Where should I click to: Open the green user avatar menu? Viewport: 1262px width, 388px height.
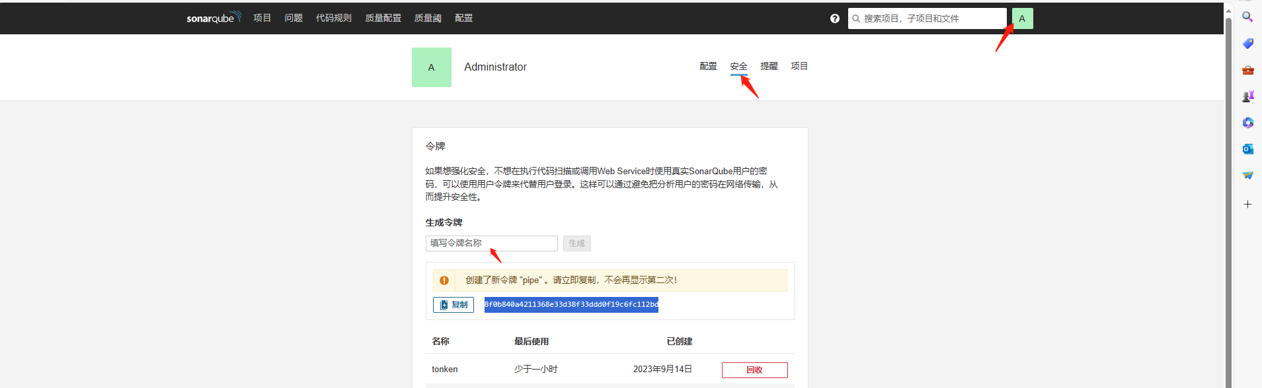(1021, 18)
